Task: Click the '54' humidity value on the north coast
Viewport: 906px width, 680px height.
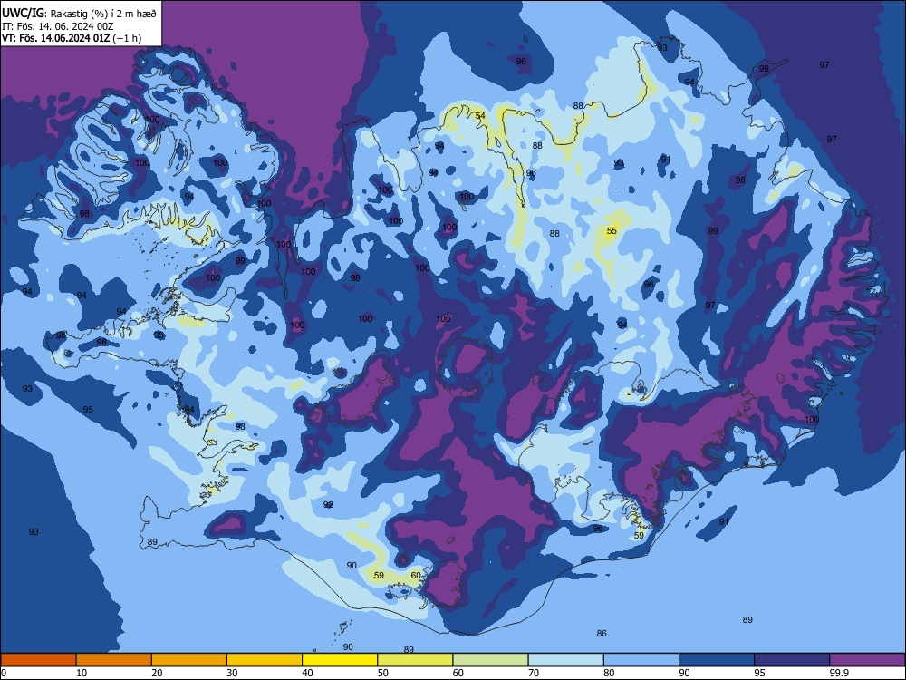Action: tap(480, 116)
